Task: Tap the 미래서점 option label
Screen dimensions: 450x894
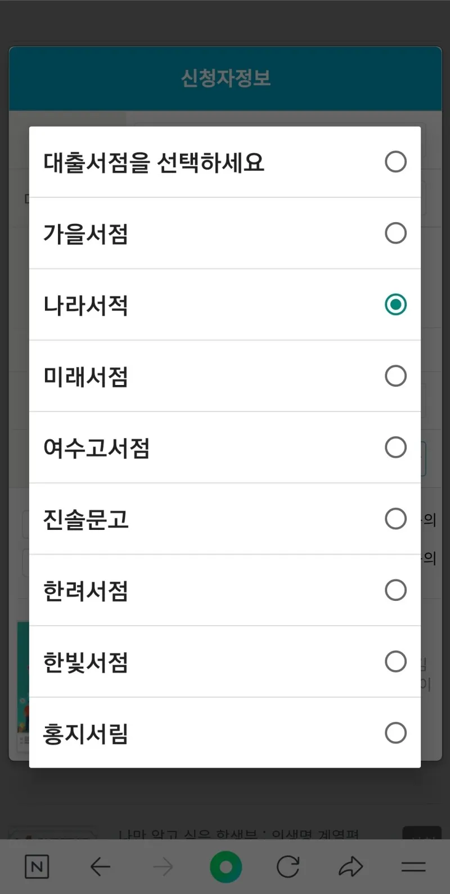Action: [x=86, y=377]
